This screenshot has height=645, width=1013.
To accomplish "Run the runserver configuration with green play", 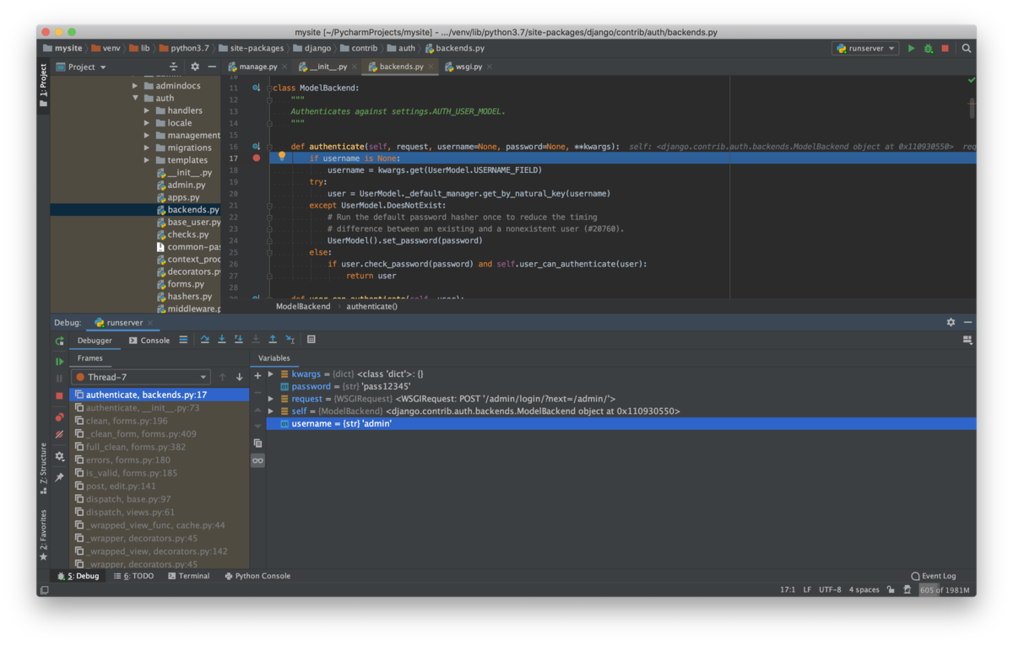I will [x=911, y=49].
